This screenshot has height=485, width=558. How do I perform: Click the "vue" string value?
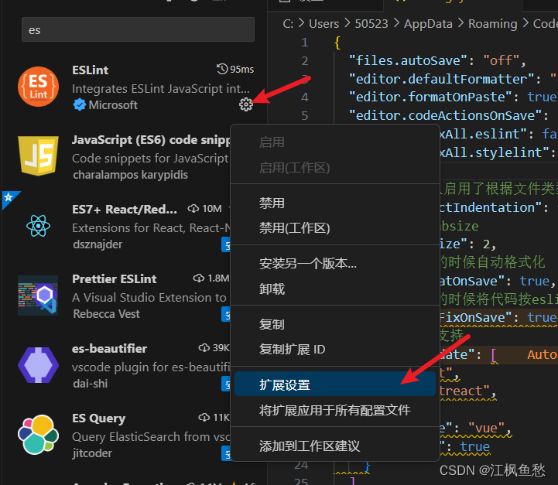[487, 428]
